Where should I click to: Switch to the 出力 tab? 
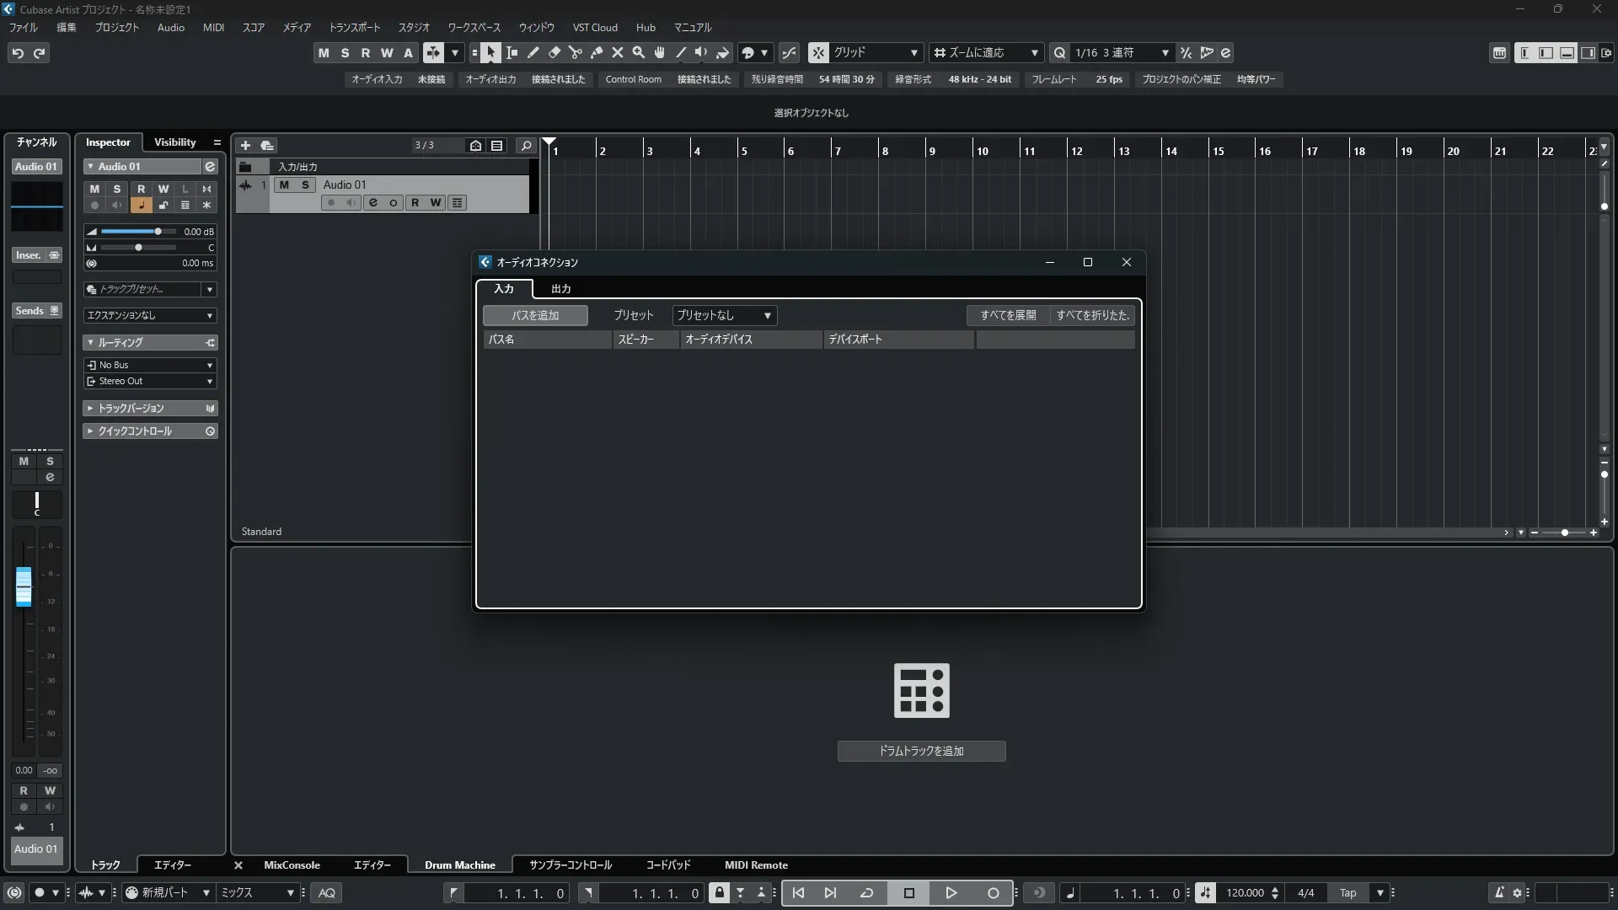pyautogui.click(x=560, y=288)
